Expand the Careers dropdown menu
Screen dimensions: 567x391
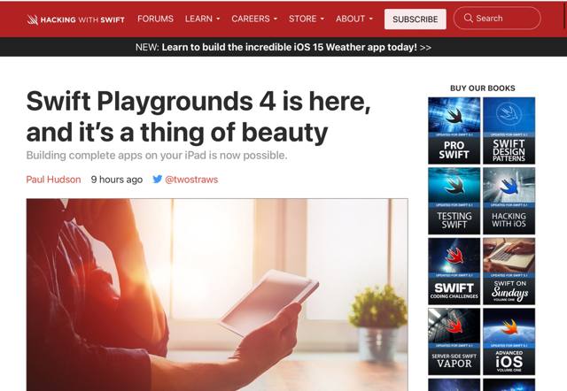[253, 19]
